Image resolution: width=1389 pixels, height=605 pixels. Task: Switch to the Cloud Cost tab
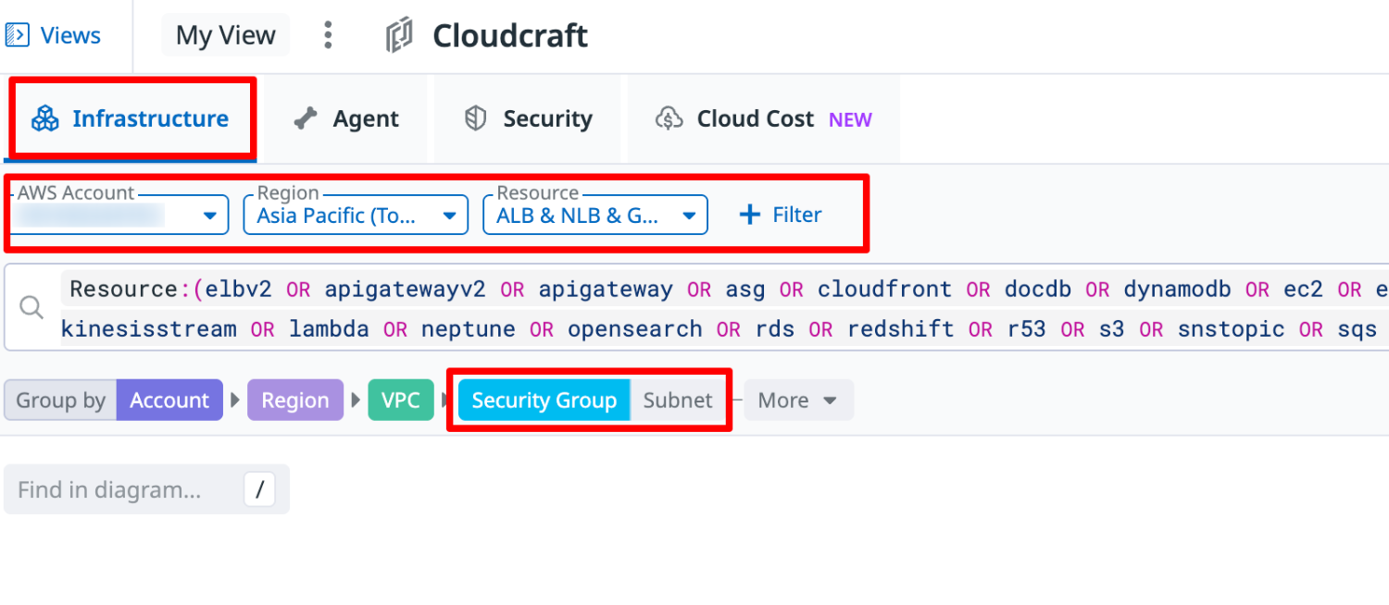pos(764,118)
